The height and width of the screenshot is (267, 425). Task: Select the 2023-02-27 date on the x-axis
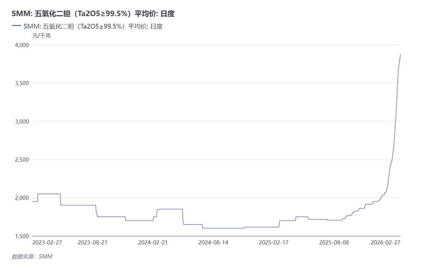click(x=47, y=242)
